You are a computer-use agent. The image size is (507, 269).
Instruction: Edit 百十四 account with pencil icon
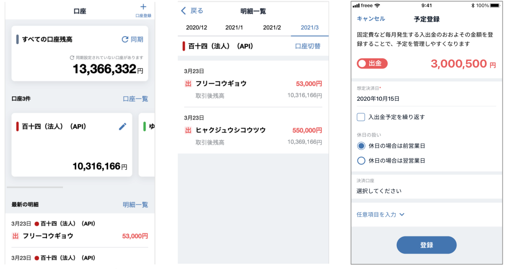tap(122, 127)
